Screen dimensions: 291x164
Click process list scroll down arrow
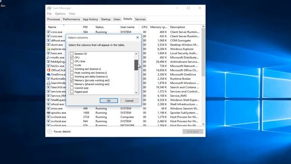(x=203, y=124)
